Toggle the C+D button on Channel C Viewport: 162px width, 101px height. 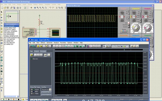point(153,22)
